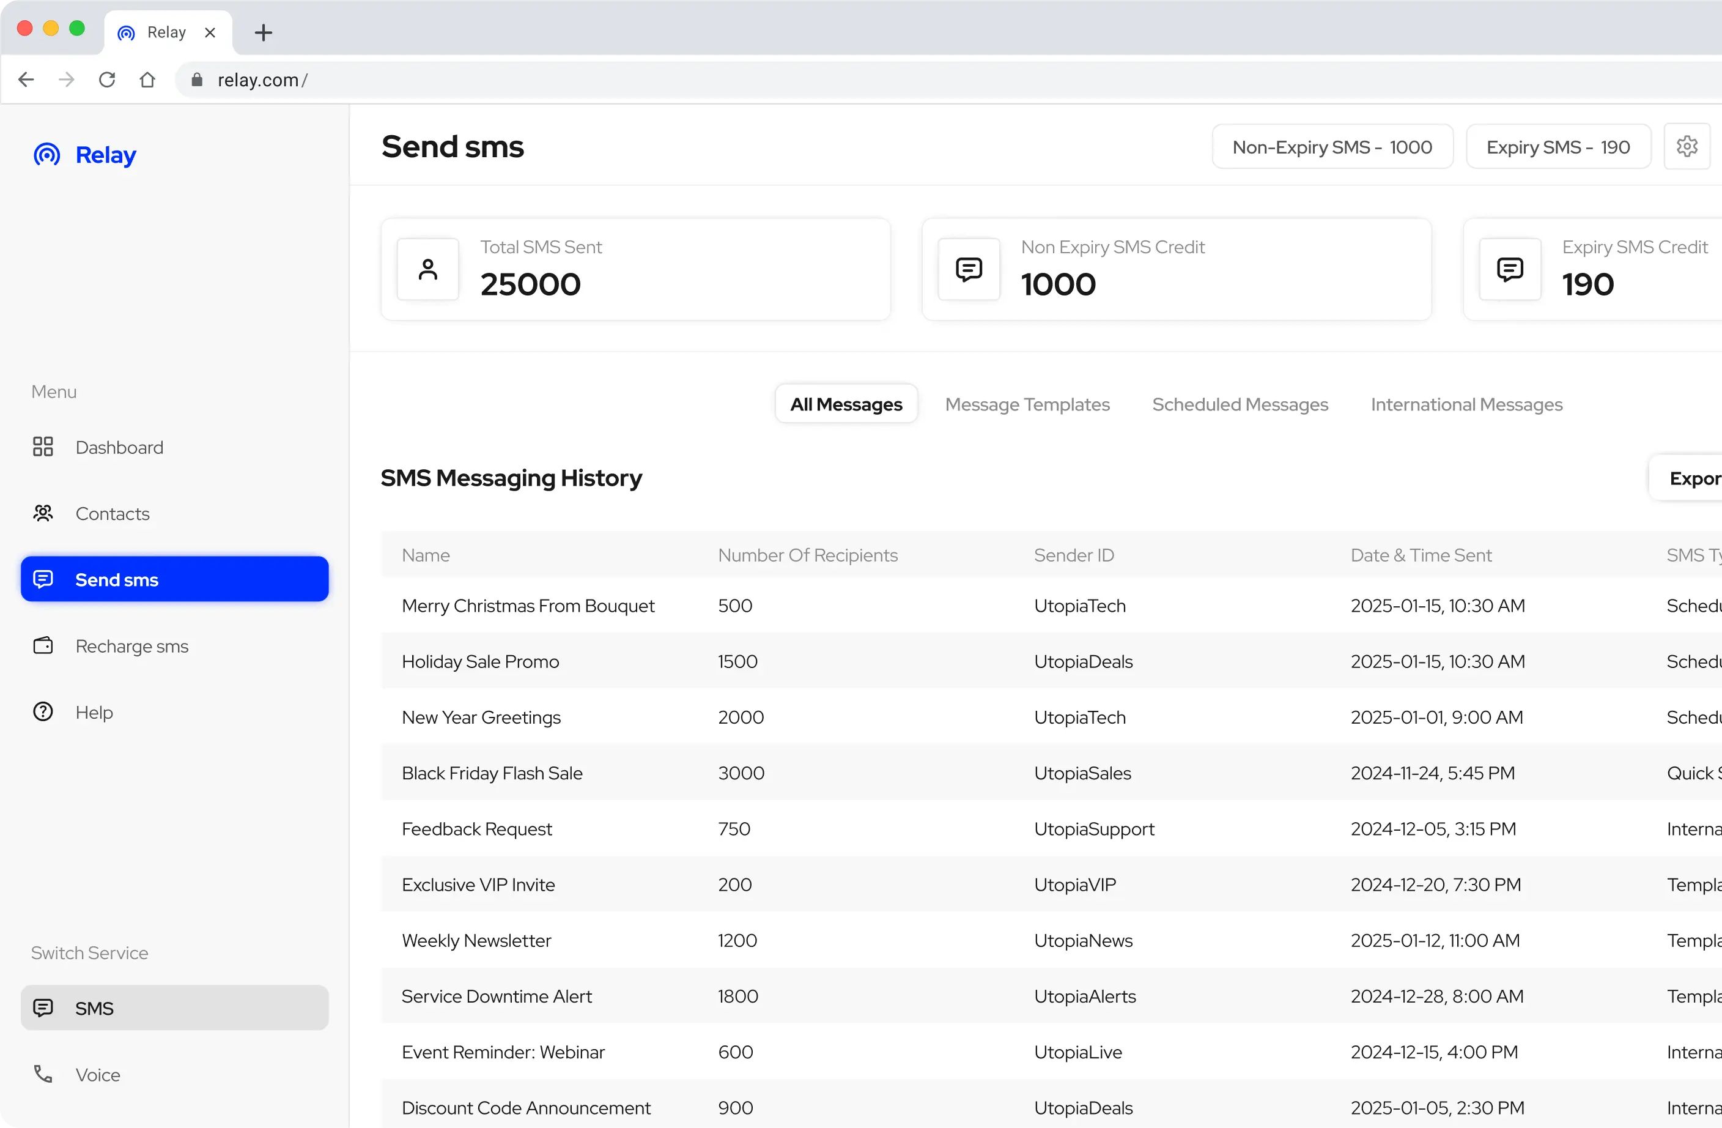Click the Non Expiry SMS Credit message icon

click(x=968, y=269)
